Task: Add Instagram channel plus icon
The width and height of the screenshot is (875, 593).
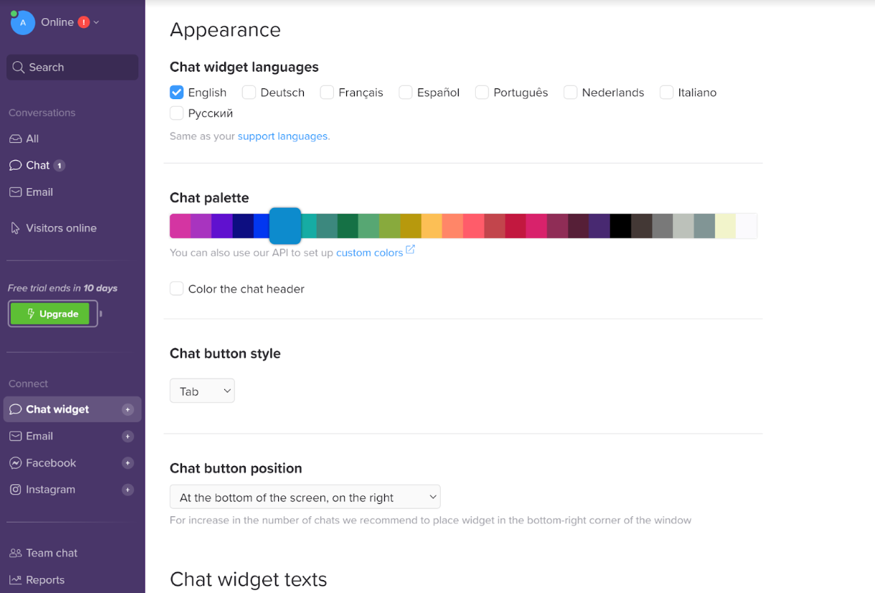Action: click(x=128, y=490)
